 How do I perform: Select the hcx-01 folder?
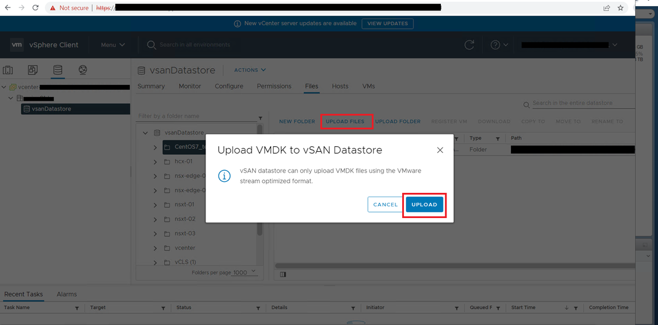coord(183,162)
